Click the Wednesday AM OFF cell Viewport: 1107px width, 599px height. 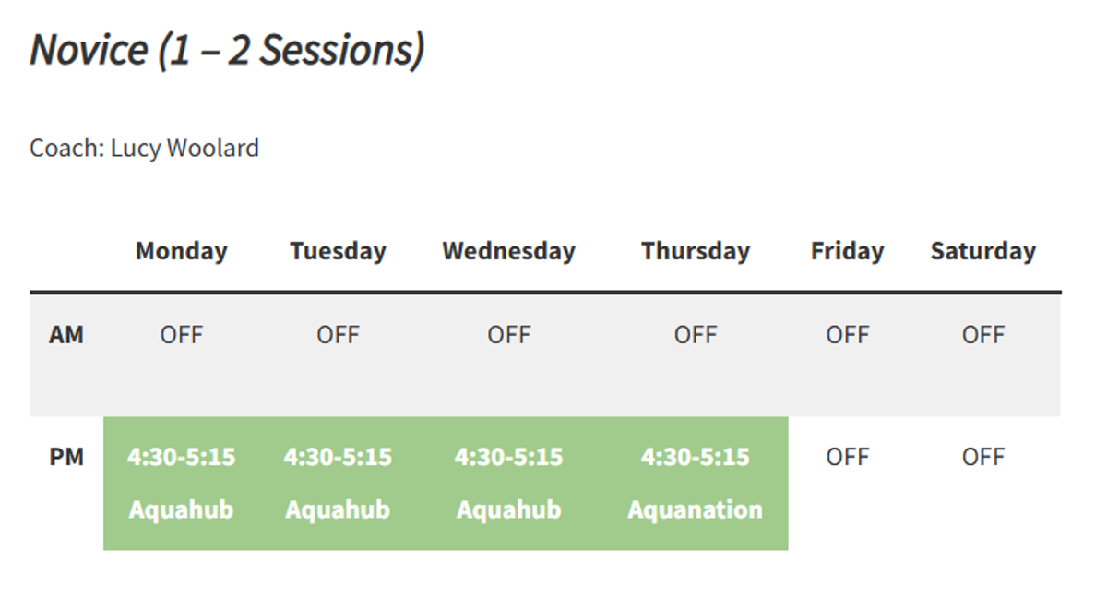pos(508,334)
